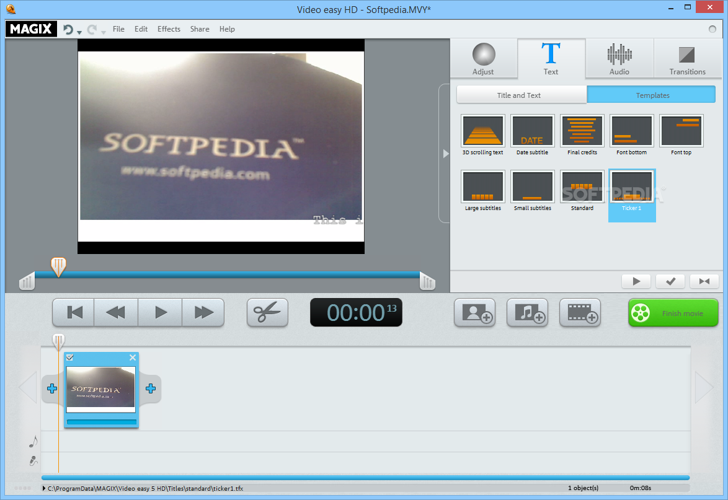Choose the Large subtitles template
The height and width of the screenshot is (500, 728).
pos(483,191)
